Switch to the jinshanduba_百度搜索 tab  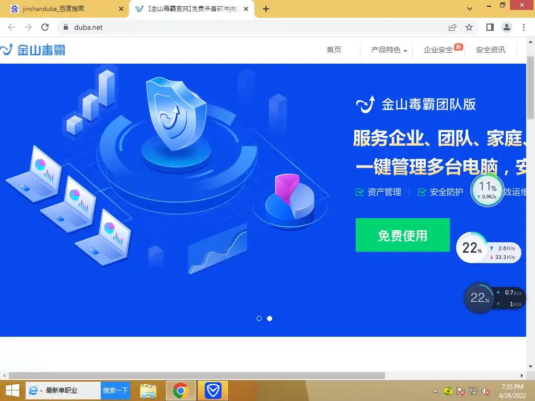coord(65,9)
